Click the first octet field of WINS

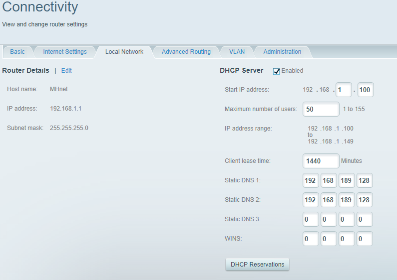[311, 239]
